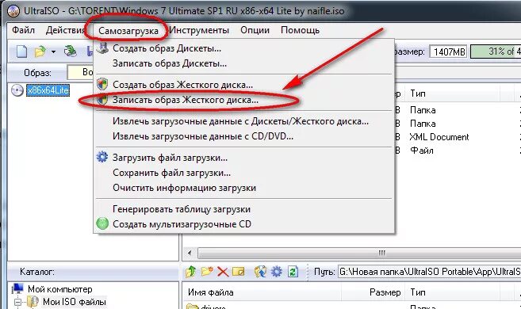Choose Создать образ Жесткого диска entry

pos(244,85)
